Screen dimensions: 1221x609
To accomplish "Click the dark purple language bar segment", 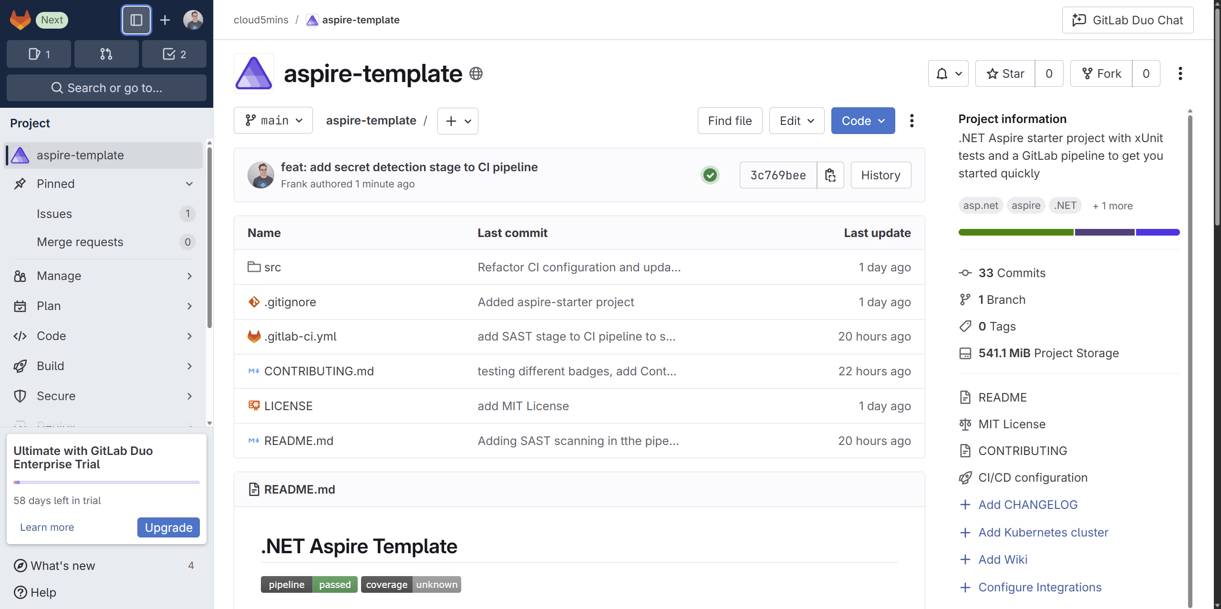I will coord(1105,232).
